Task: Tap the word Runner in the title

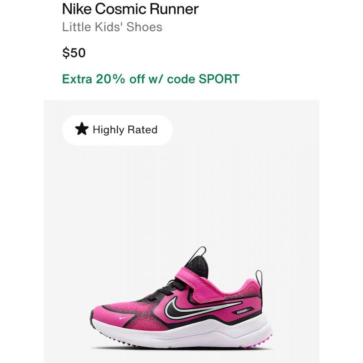Action: click(x=174, y=9)
